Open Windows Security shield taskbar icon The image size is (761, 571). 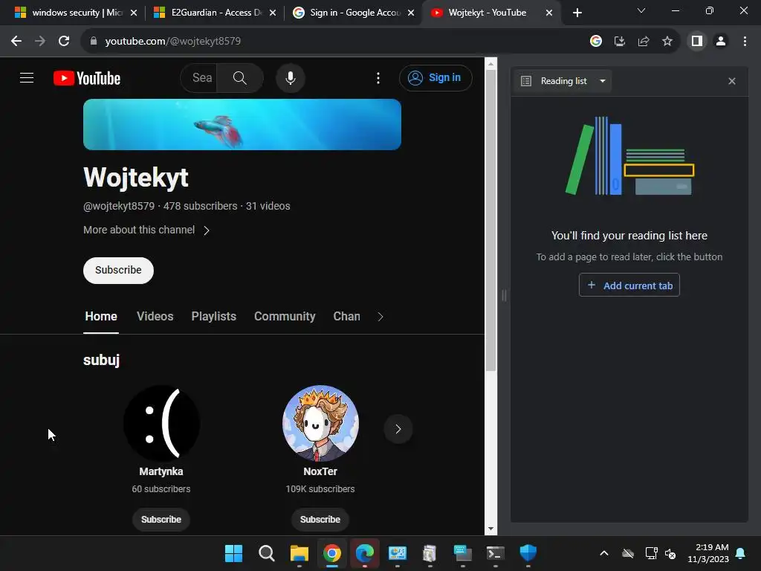pos(528,553)
